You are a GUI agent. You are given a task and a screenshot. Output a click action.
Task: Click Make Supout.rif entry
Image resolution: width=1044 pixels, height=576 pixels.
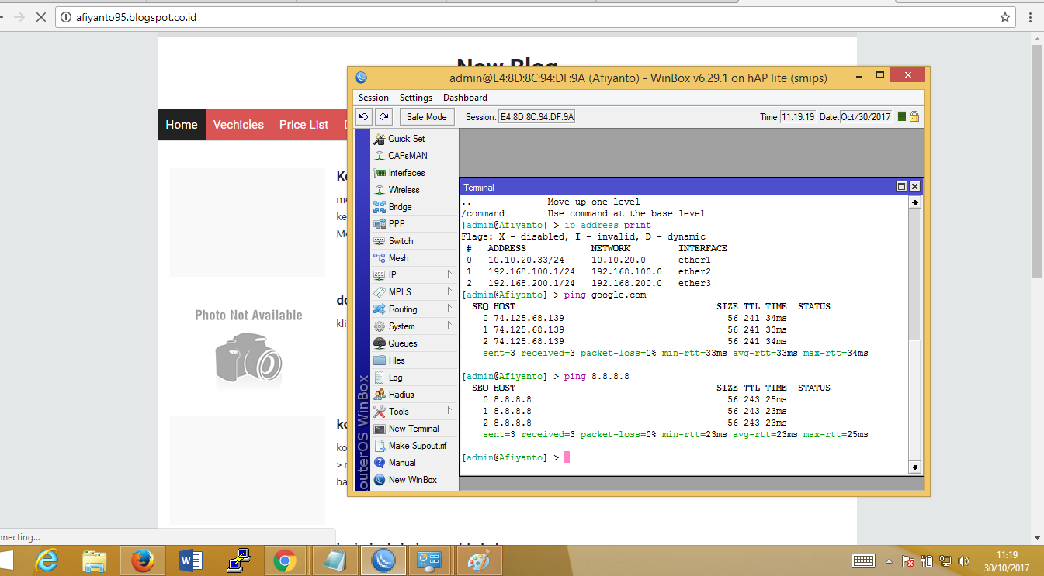pyautogui.click(x=414, y=446)
